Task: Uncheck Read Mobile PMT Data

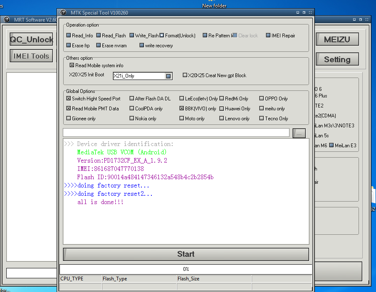Action: [x=69, y=108]
